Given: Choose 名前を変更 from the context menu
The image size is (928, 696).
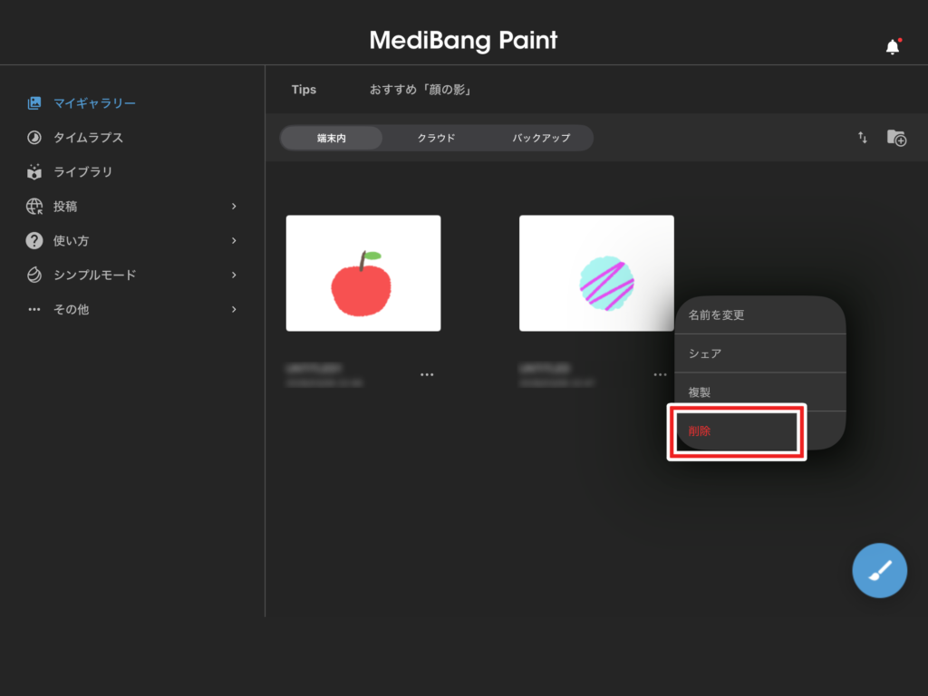Looking at the screenshot, I should pos(759,315).
